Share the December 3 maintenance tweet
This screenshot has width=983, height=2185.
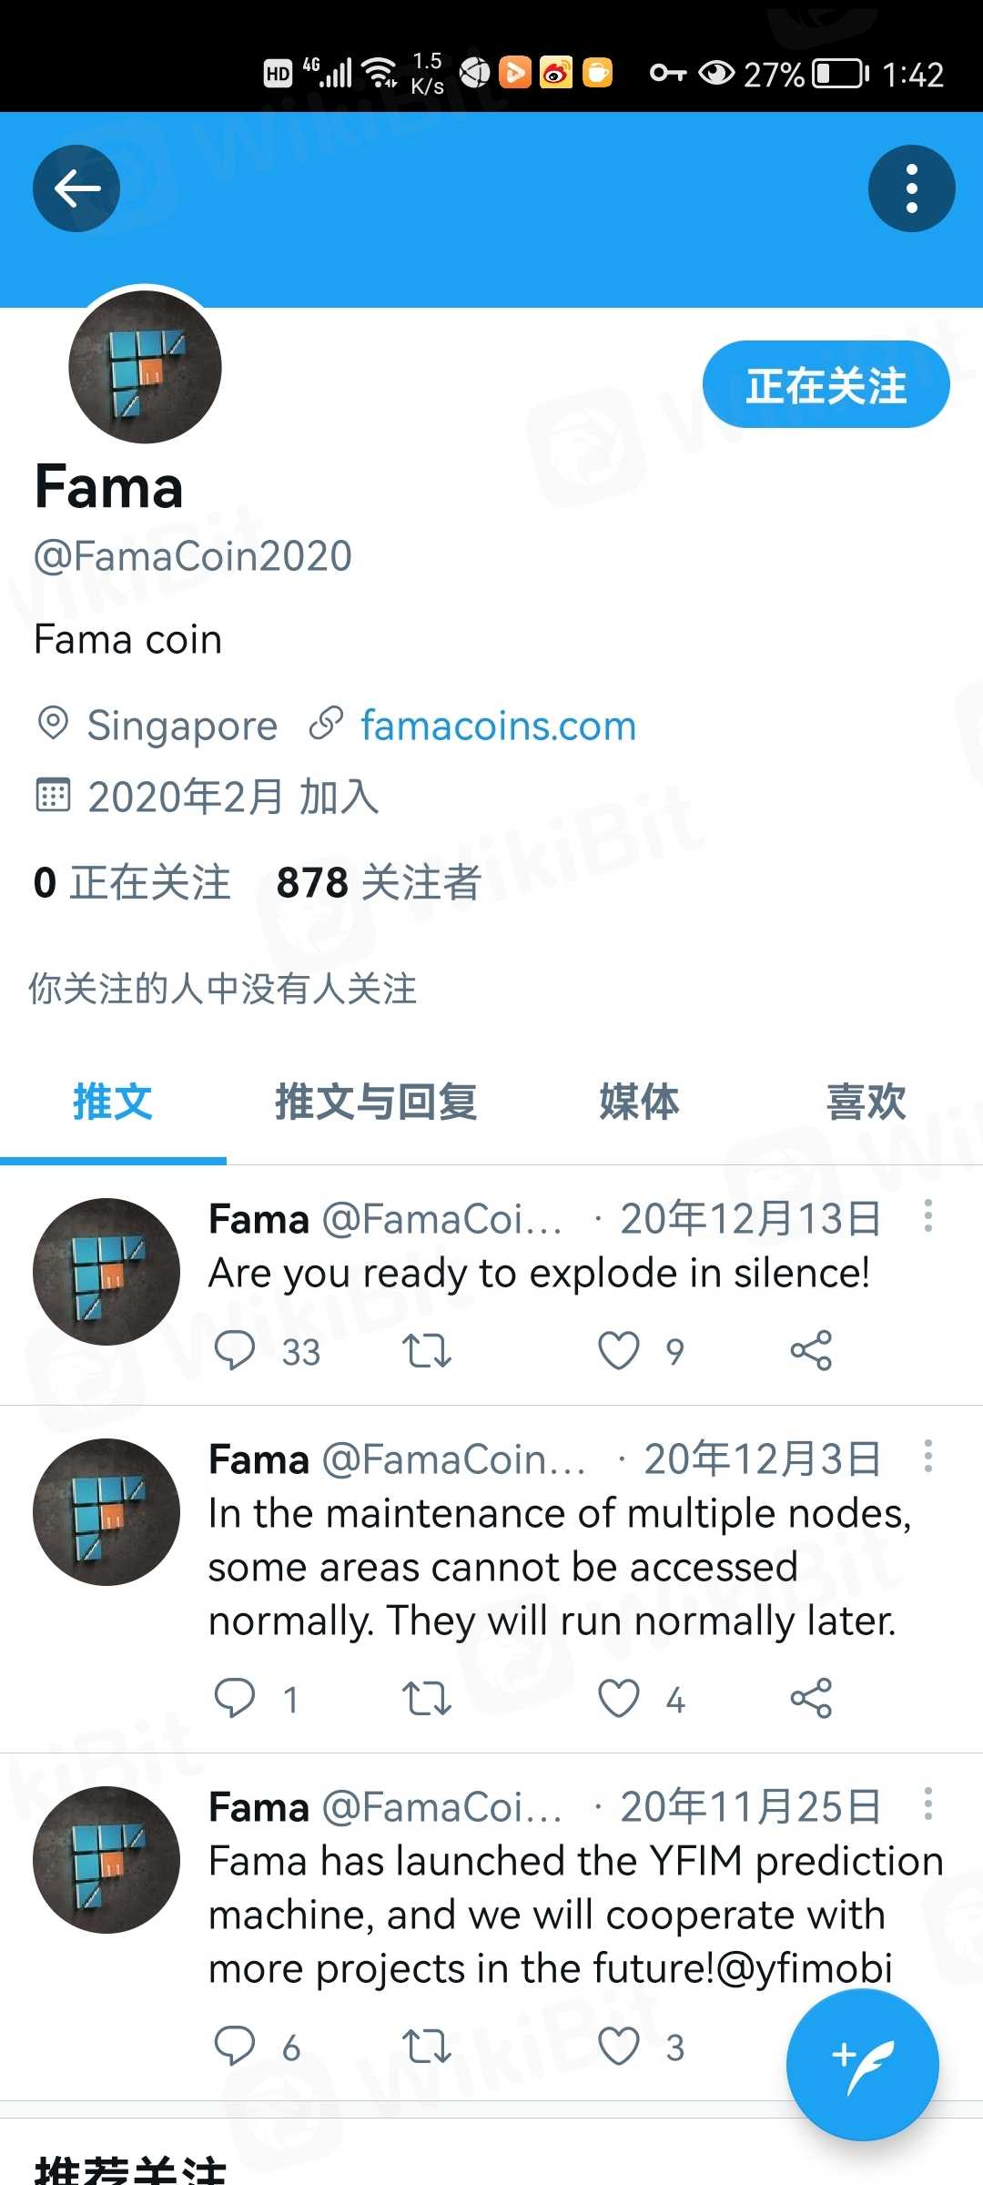click(x=811, y=1698)
